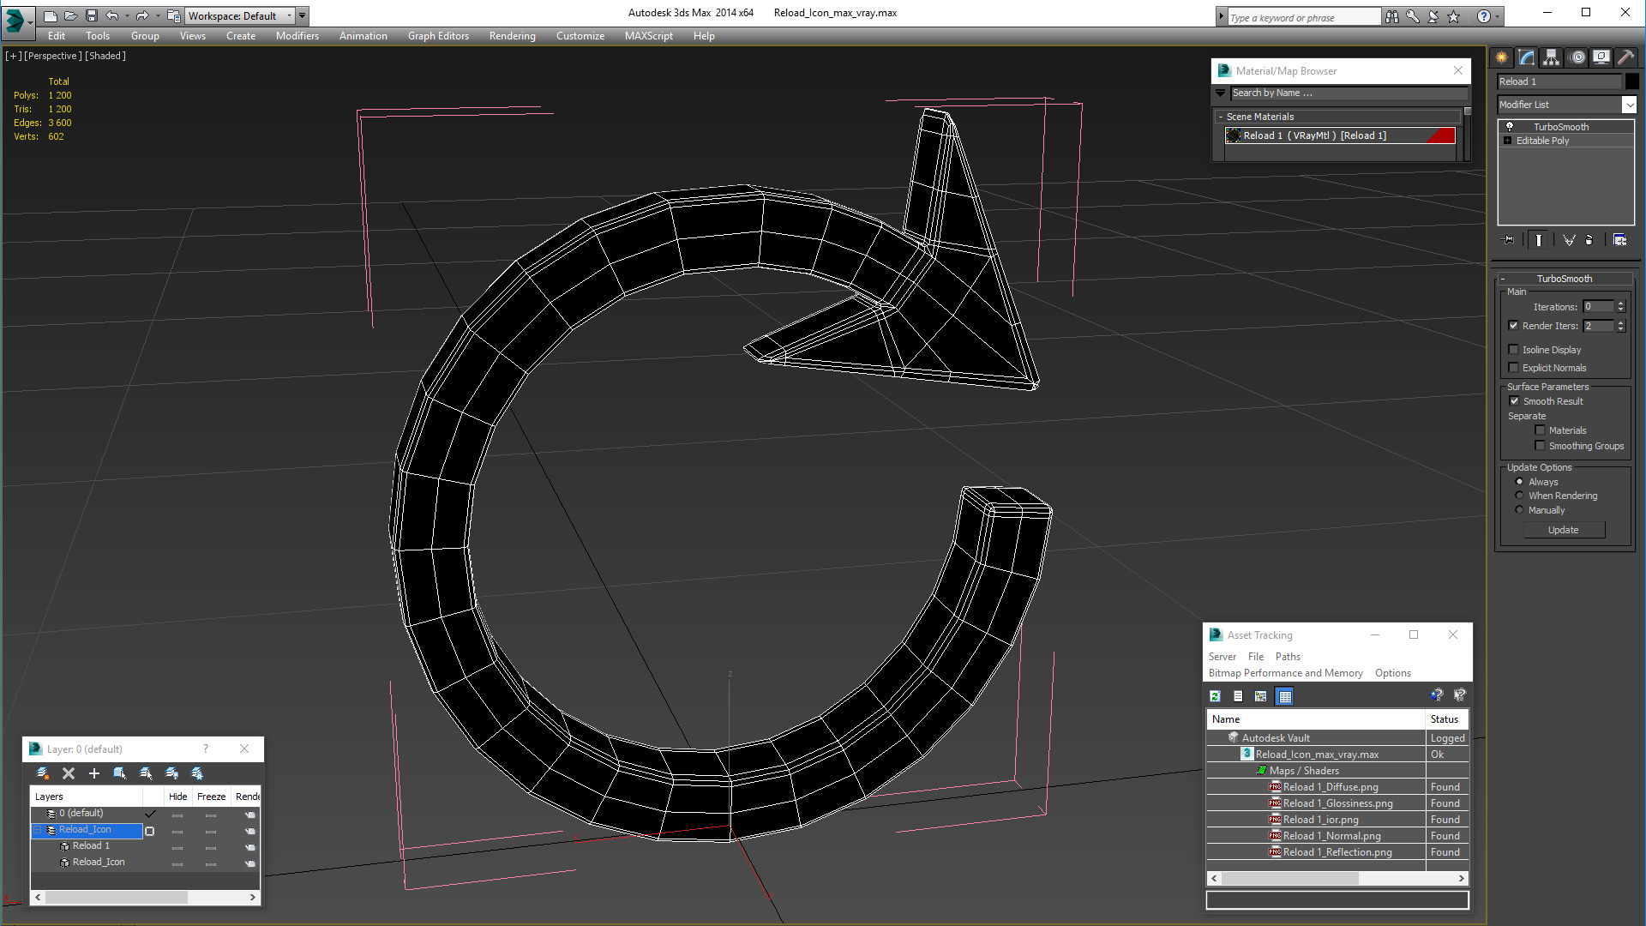Click the viewport [+] menu label

[13, 56]
